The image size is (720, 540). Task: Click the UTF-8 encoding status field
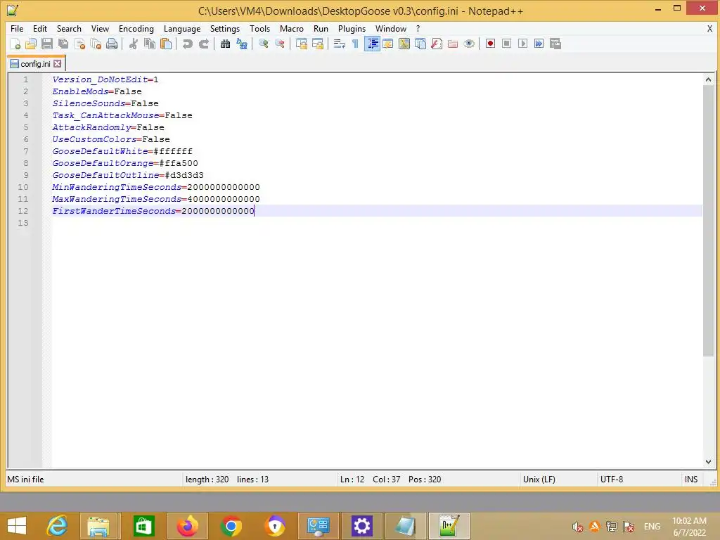coord(612,480)
